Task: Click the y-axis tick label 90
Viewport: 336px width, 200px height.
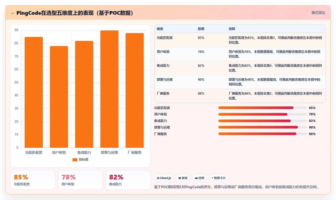Action: (x=16, y=30)
